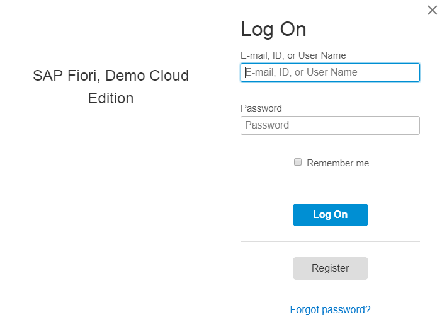Click the Password label above the field
The width and height of the screenshot is (442, 327).
(261, 108)
